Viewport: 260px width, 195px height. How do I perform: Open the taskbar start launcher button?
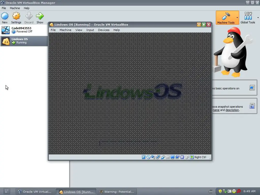point(7,191)
